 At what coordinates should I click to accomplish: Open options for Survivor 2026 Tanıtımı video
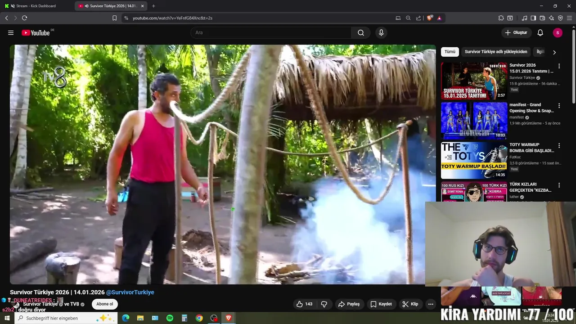pyautogui.click(x=559, y=66)
